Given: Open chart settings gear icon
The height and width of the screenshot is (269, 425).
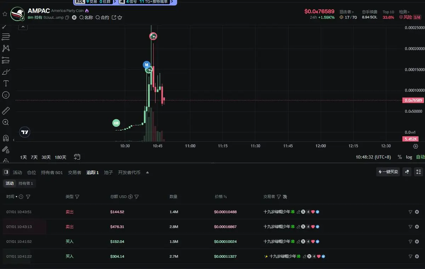Looking at the screenshot, I should coord(416,146).
